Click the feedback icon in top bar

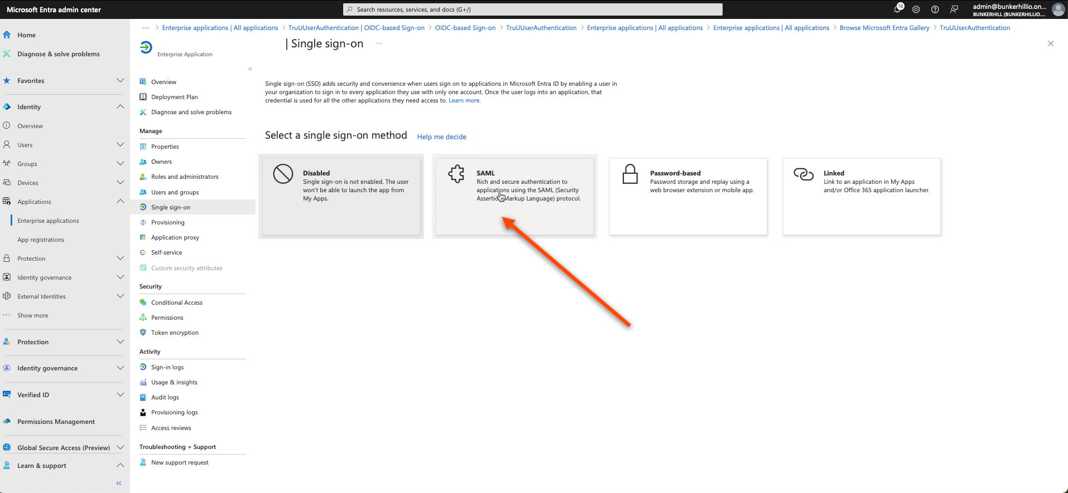pos(954,9)
